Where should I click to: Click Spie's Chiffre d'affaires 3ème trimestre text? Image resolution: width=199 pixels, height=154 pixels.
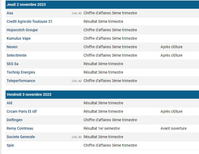pyautogui.click(x=110, y=145)
